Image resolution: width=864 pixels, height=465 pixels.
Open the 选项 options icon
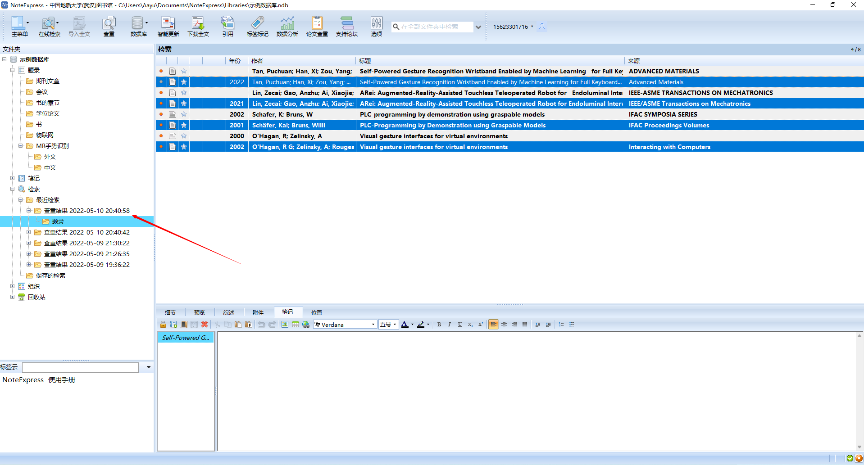pos(376,26)
